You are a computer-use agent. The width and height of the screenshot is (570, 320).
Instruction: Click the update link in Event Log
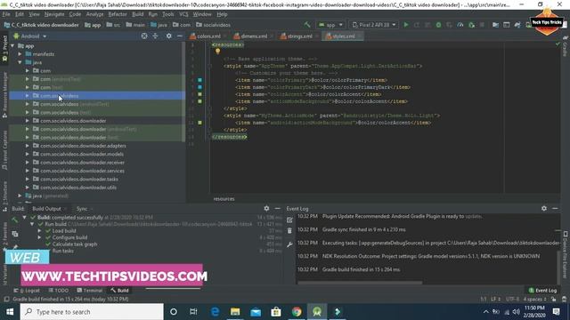pos(474,216)
